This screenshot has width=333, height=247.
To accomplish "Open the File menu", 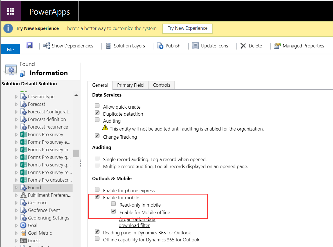I will [10, 49].
